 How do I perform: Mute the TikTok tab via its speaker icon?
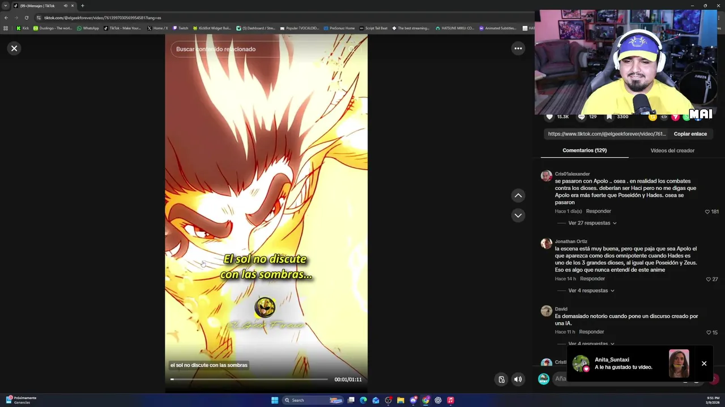pos(66,6)
